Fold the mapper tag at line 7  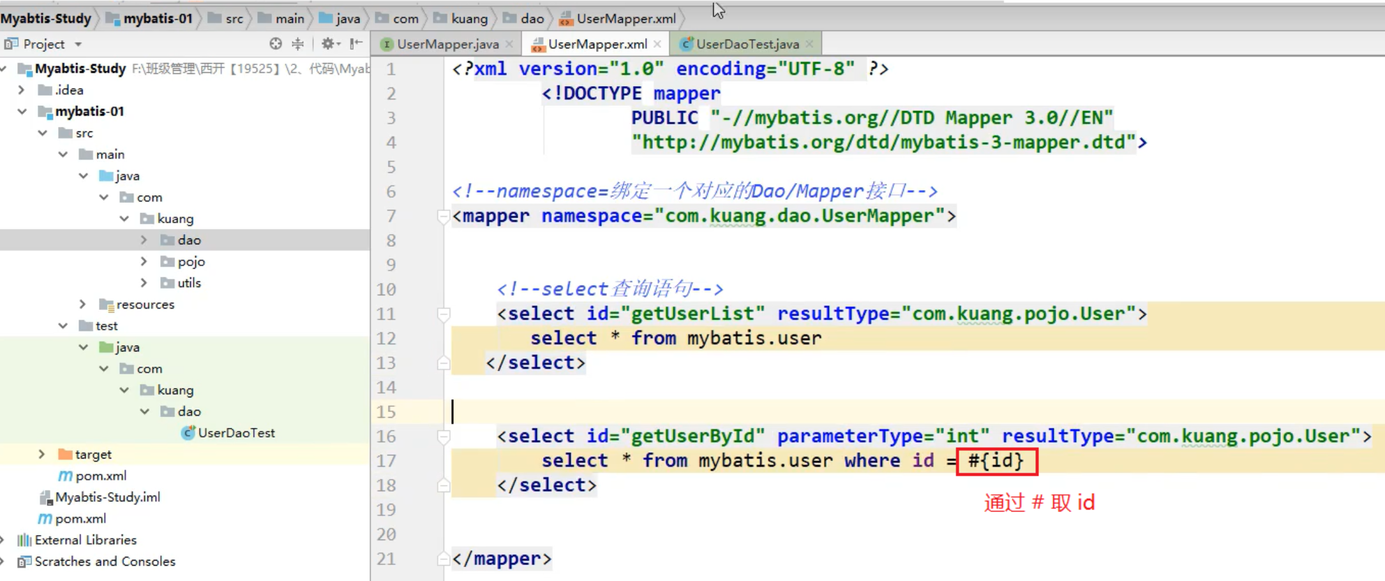[443, 217]
